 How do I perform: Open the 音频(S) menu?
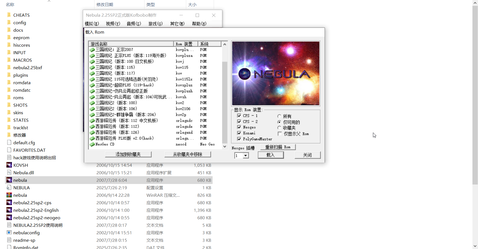click(x=134, y=24)
